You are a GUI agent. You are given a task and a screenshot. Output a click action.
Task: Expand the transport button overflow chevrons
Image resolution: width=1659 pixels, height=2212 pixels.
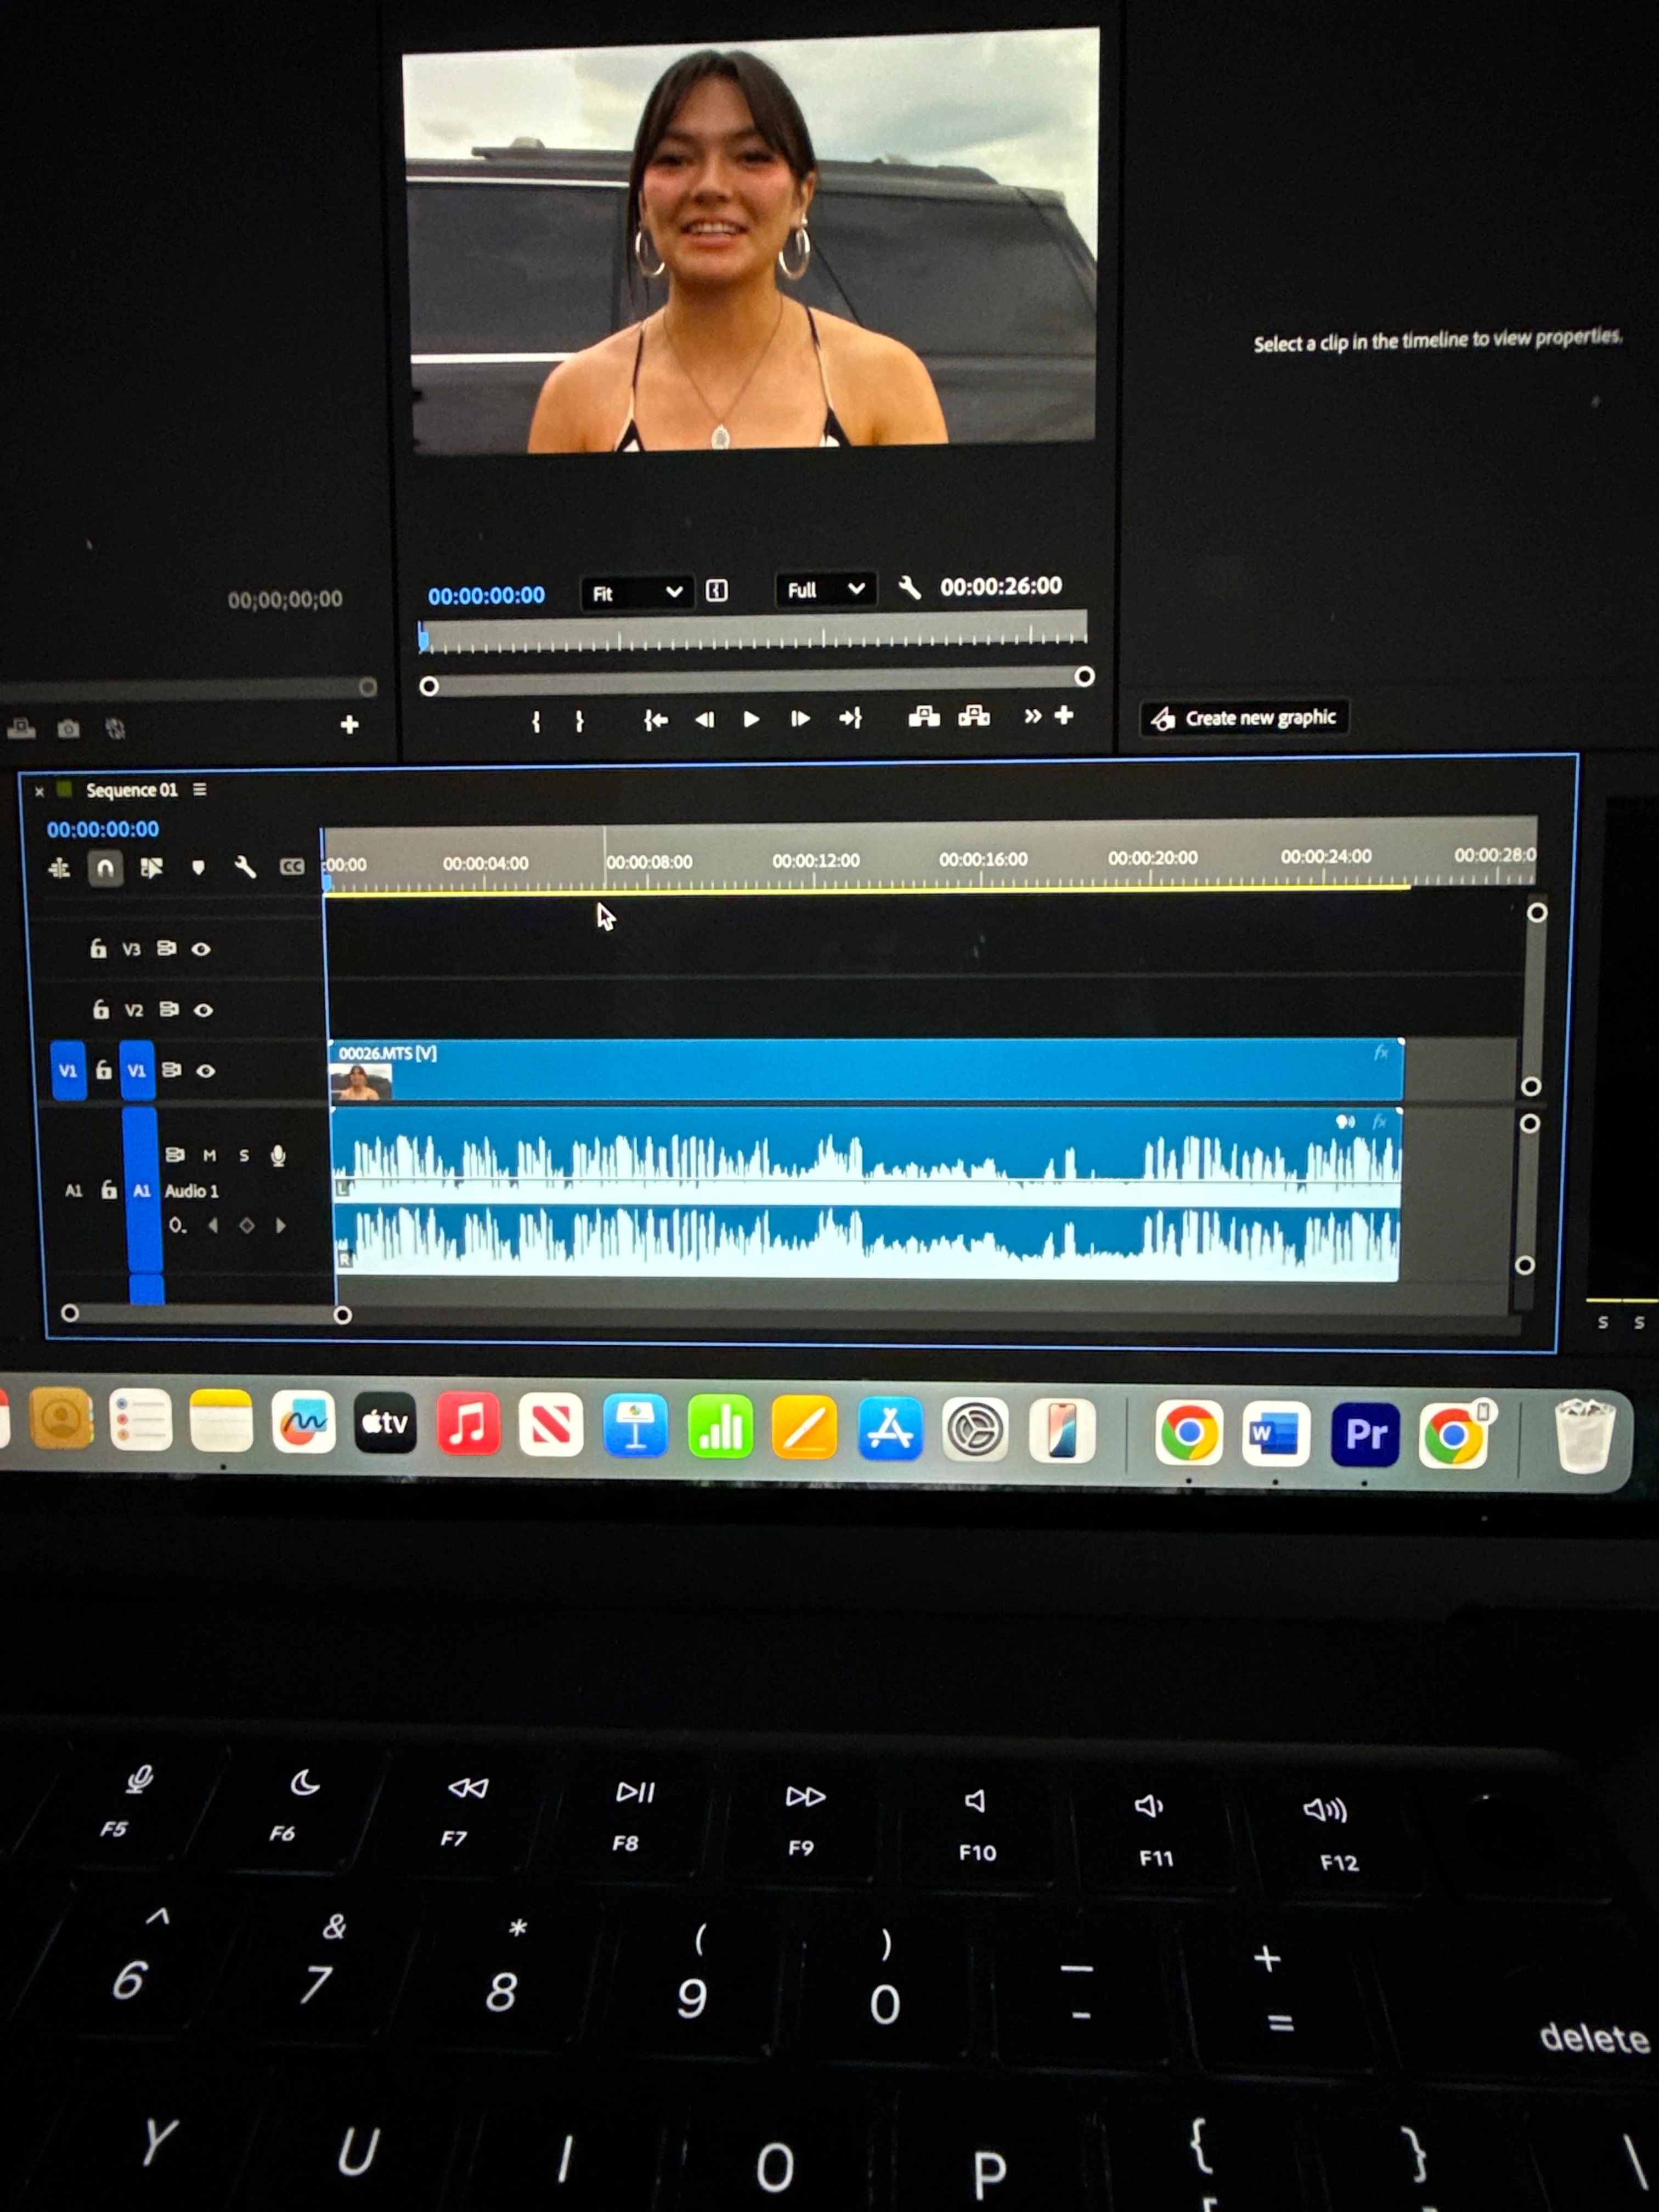pos(1032,716)
